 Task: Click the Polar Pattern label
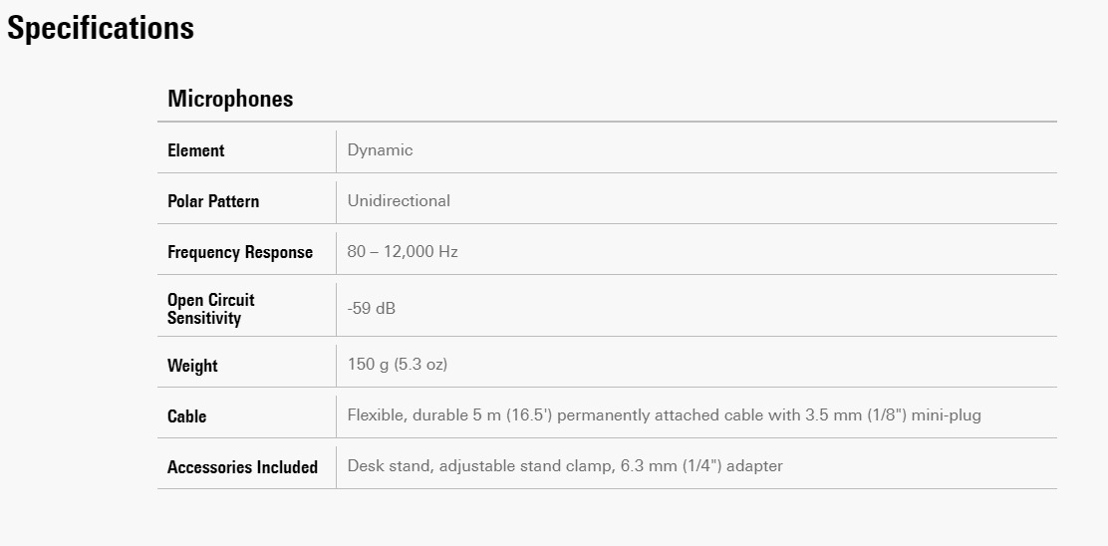point(213,201)
